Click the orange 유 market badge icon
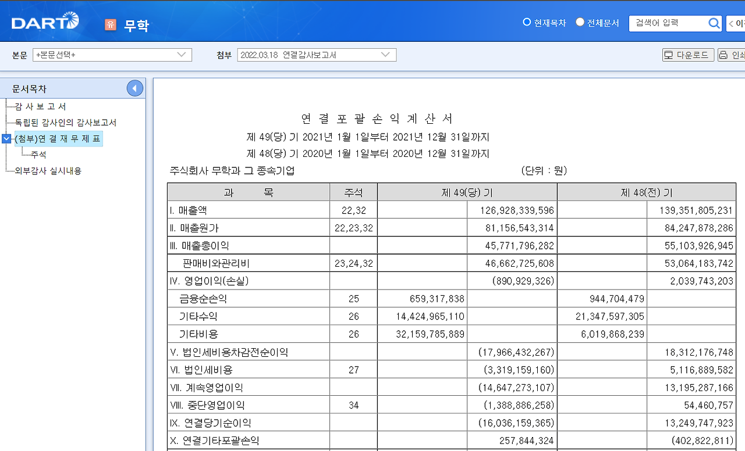This screenshot has height=451, width=745. (x=111, y=24)
